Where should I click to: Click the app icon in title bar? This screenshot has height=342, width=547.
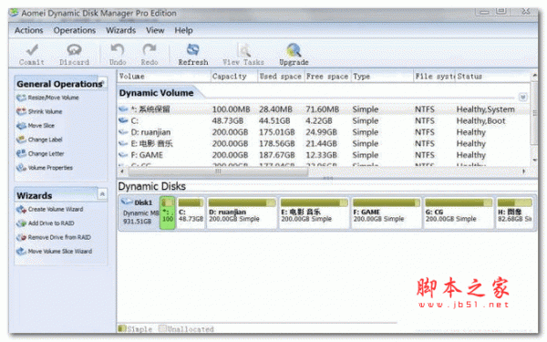tap(14, 13)
